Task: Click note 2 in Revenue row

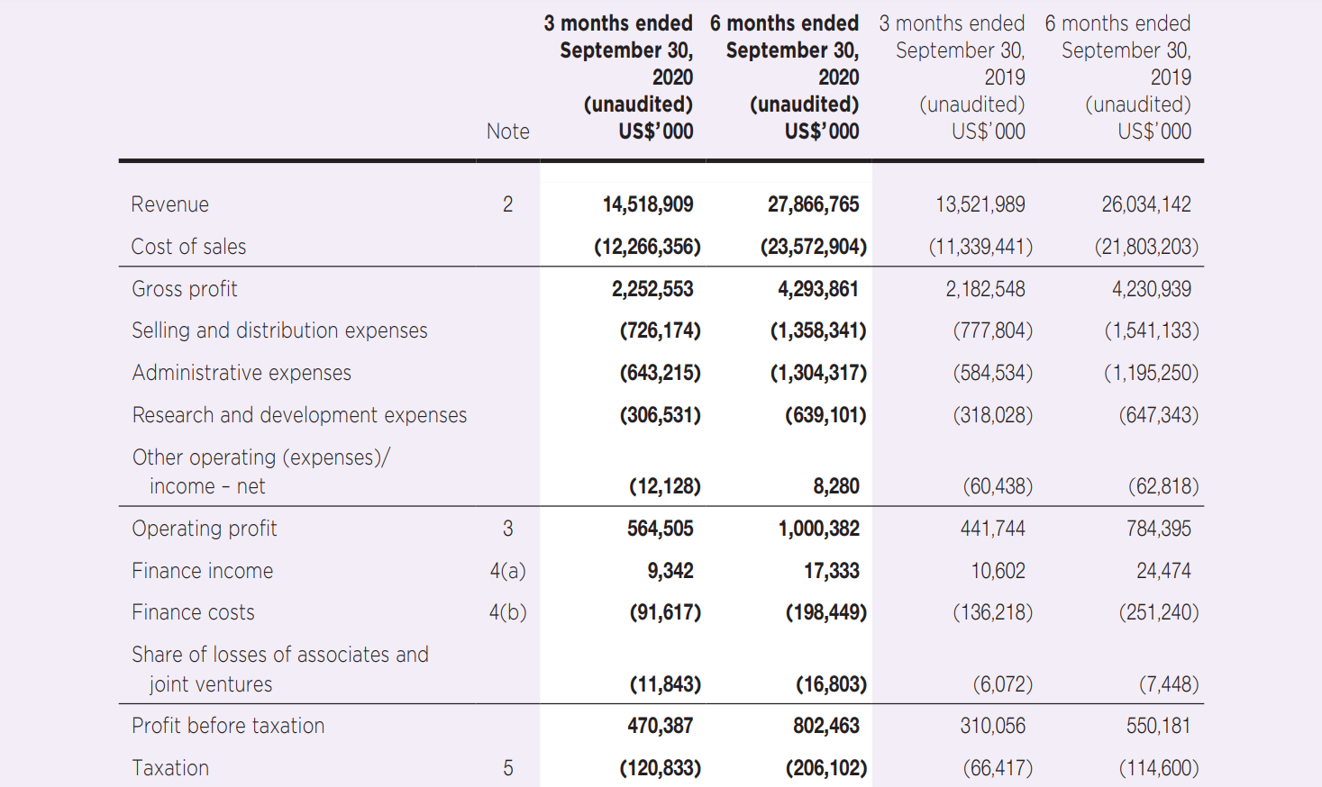Action: pos(507,204)
